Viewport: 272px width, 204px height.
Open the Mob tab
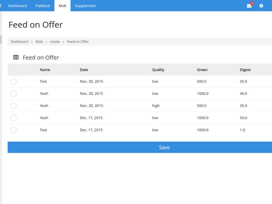[63, 6]
